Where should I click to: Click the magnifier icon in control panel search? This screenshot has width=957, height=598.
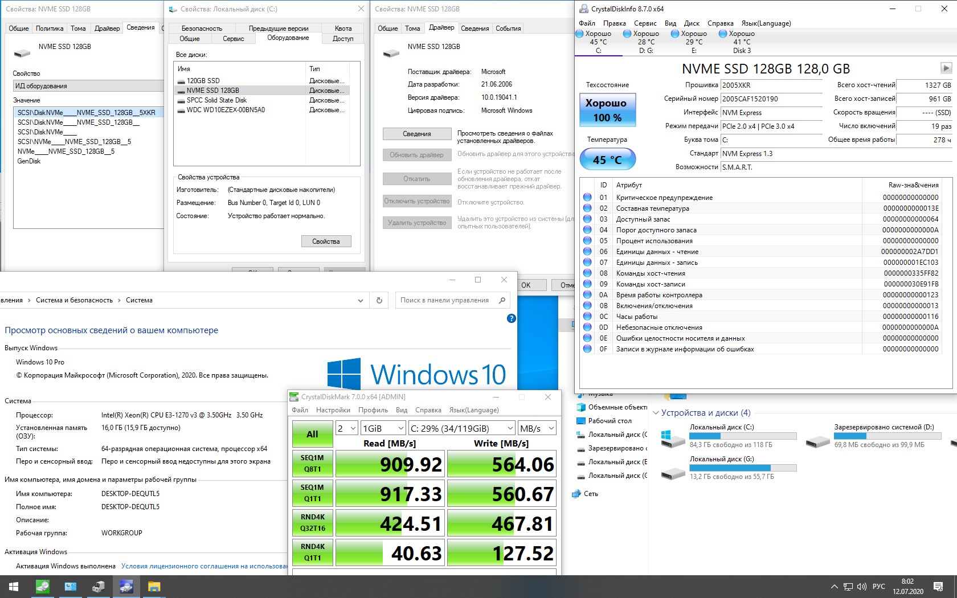coord(502,300)
